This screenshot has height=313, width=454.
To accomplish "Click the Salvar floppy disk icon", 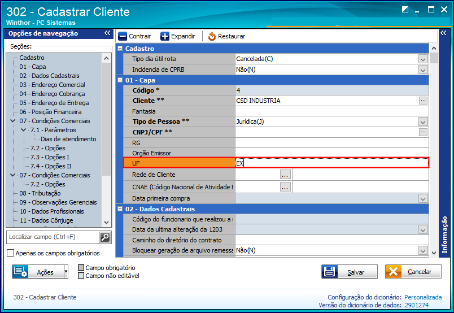I will tap(330, 272).
